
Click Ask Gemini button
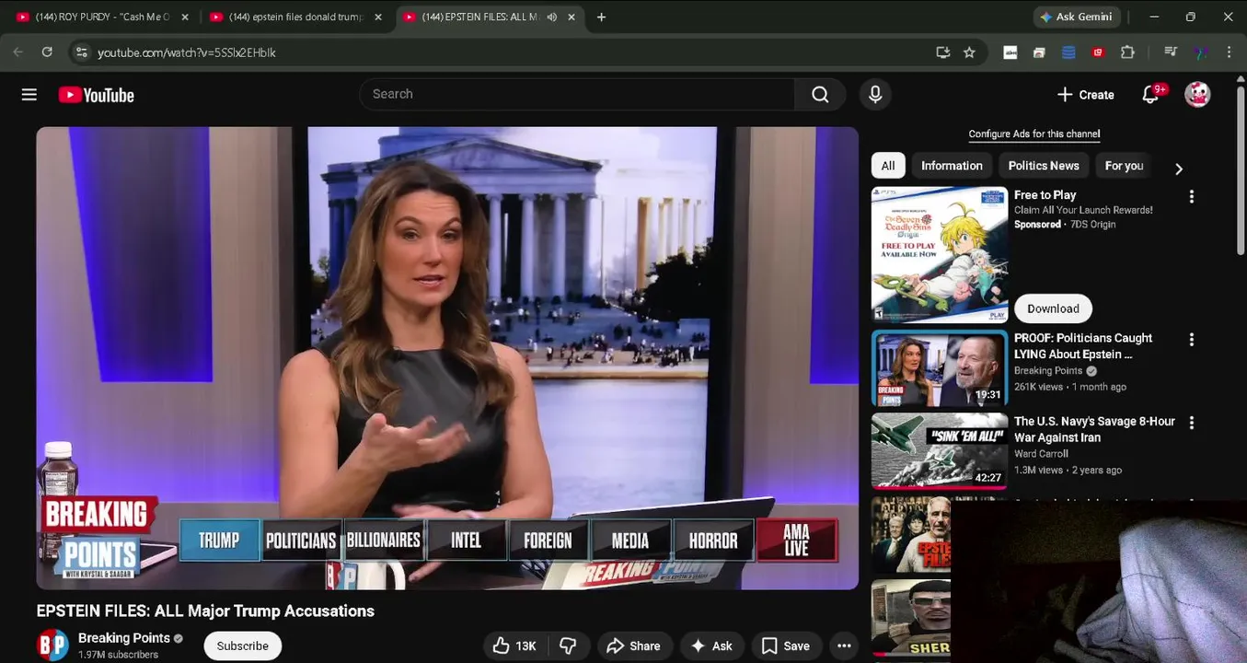click(x=1075, y=17)
